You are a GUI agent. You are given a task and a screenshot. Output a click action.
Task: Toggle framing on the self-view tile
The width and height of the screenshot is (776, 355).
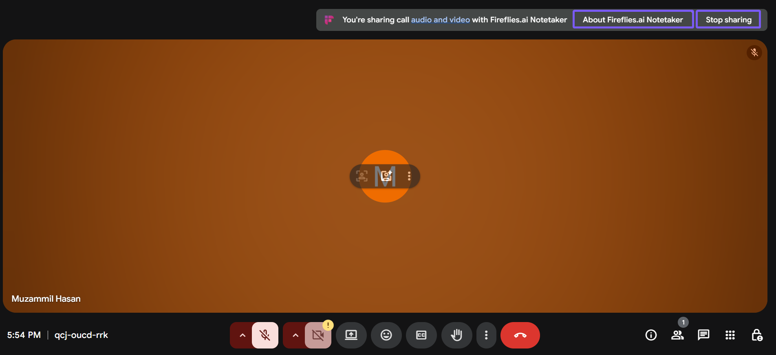click(x=362, y=176)
